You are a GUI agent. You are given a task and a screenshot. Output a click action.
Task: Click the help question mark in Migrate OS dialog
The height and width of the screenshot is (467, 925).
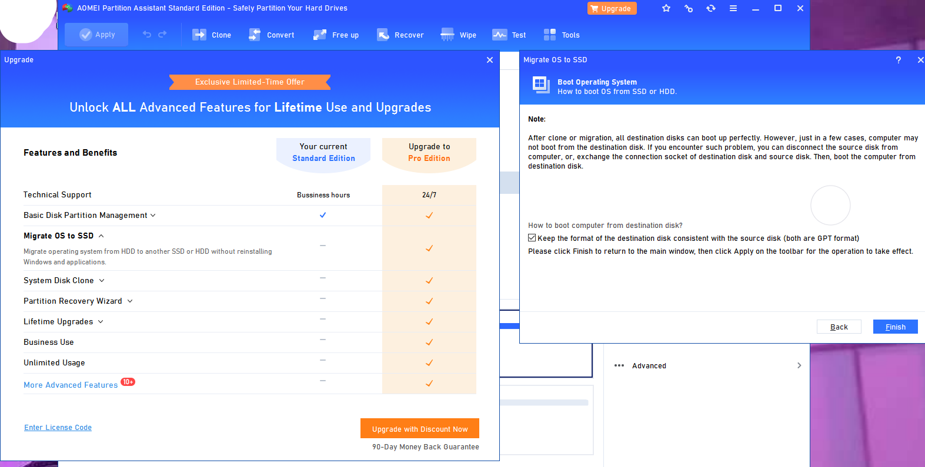tap(898, 60)
